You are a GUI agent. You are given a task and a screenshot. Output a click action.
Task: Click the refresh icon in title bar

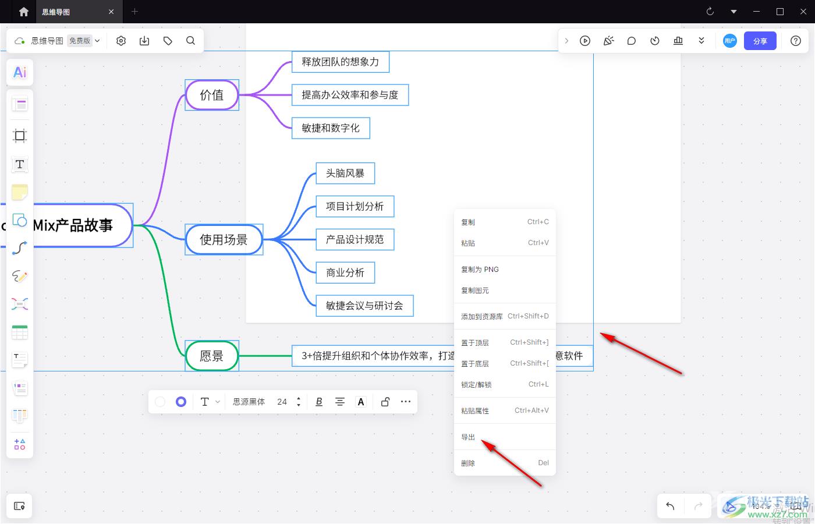(710, 12)
